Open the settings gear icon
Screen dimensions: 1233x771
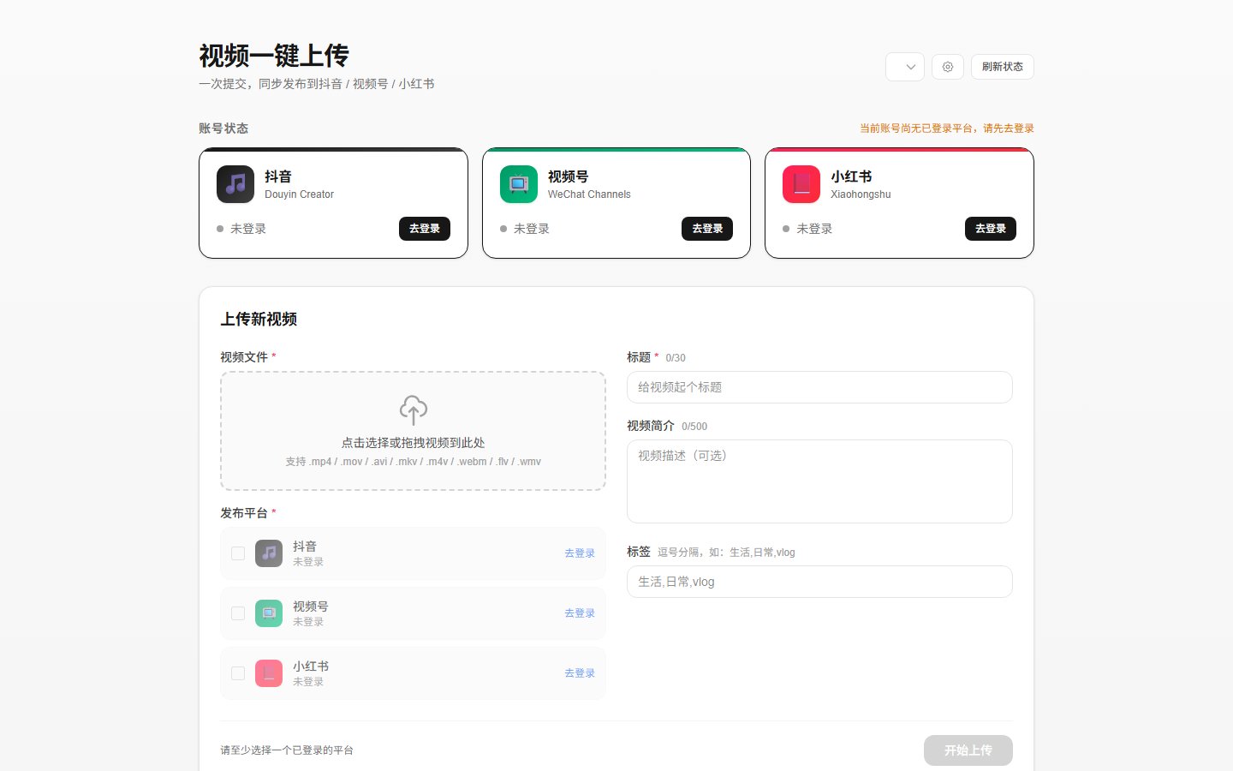click(948, 67)
